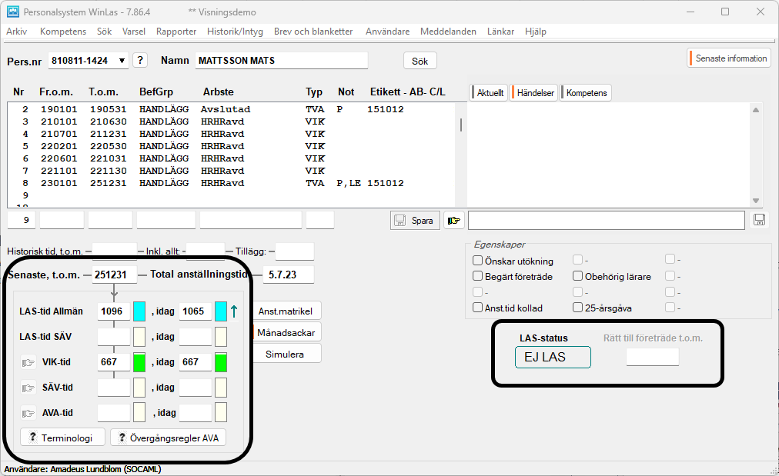Click the hand icon next to AVA-tid
The image size is (779, 476).
[28, 413]
